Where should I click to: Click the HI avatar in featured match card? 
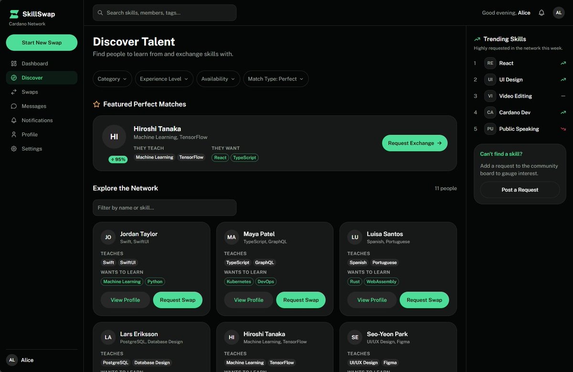pos(114,137)
